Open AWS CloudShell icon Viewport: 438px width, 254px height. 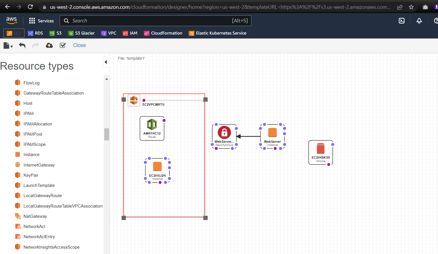(x=402, y=21)
